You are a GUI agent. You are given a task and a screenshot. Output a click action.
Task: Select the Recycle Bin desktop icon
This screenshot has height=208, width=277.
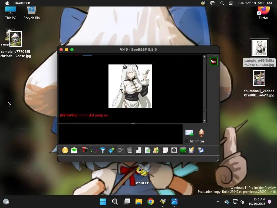point(32,13)
